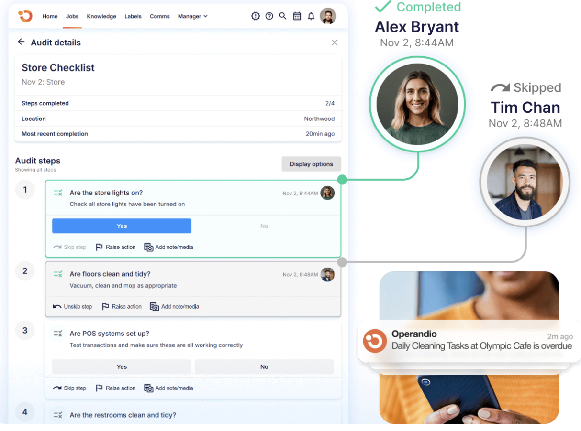The image size is (581, 431).
Task: Add note/media to POS systems step
Action: tap(169, 388)
